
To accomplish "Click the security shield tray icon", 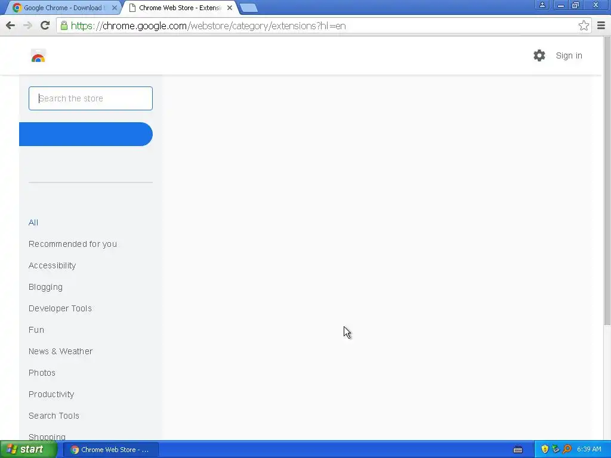I will 545,449.
